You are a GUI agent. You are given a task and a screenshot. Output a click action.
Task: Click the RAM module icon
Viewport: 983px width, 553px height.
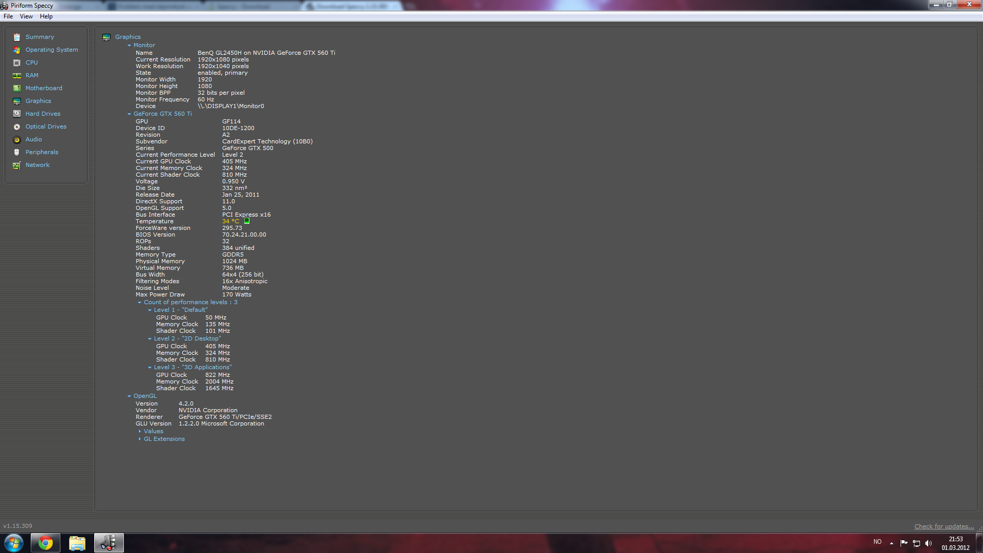pos(17,76)
